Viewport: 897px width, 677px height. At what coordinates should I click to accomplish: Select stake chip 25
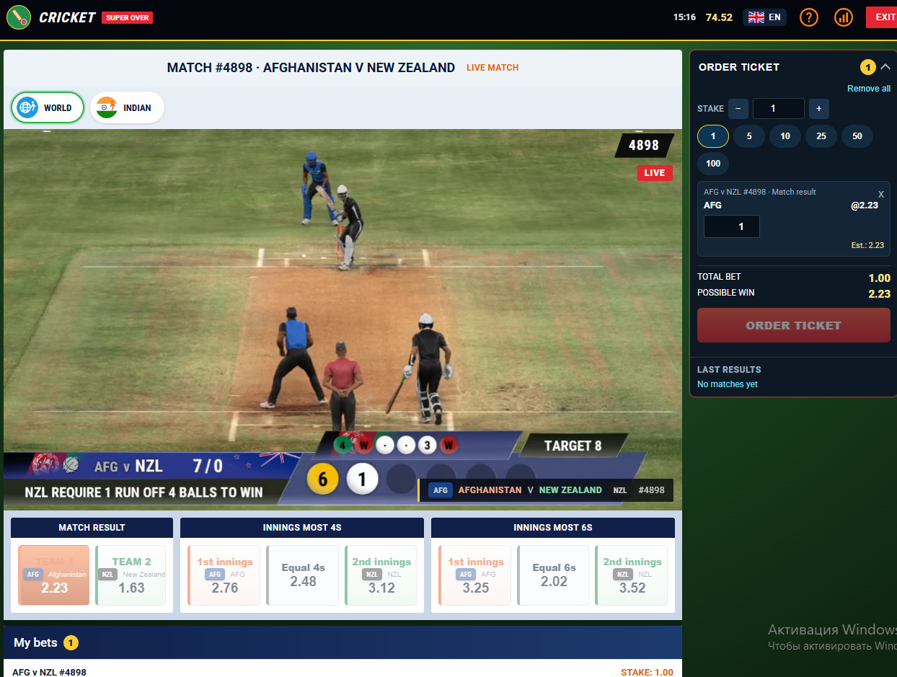[x=821, y=136]
